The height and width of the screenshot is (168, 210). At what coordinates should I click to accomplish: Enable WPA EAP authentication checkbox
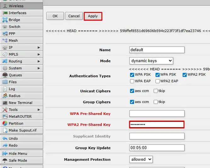(x=132, y=81)
